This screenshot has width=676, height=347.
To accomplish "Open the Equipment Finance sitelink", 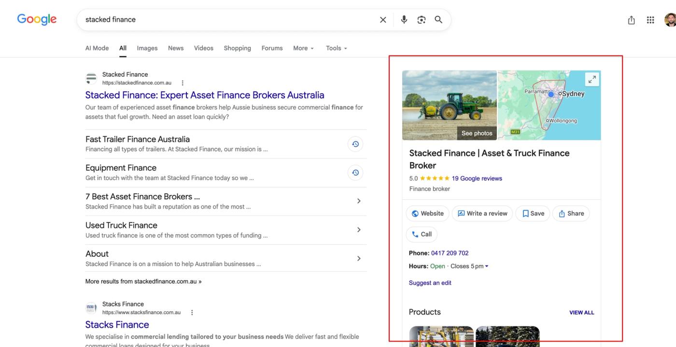I will tap(121, 168).
